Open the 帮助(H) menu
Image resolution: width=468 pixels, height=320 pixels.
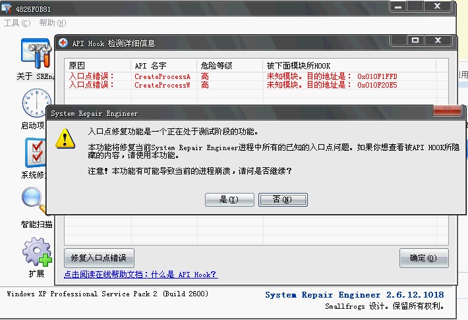pos(53,23)
